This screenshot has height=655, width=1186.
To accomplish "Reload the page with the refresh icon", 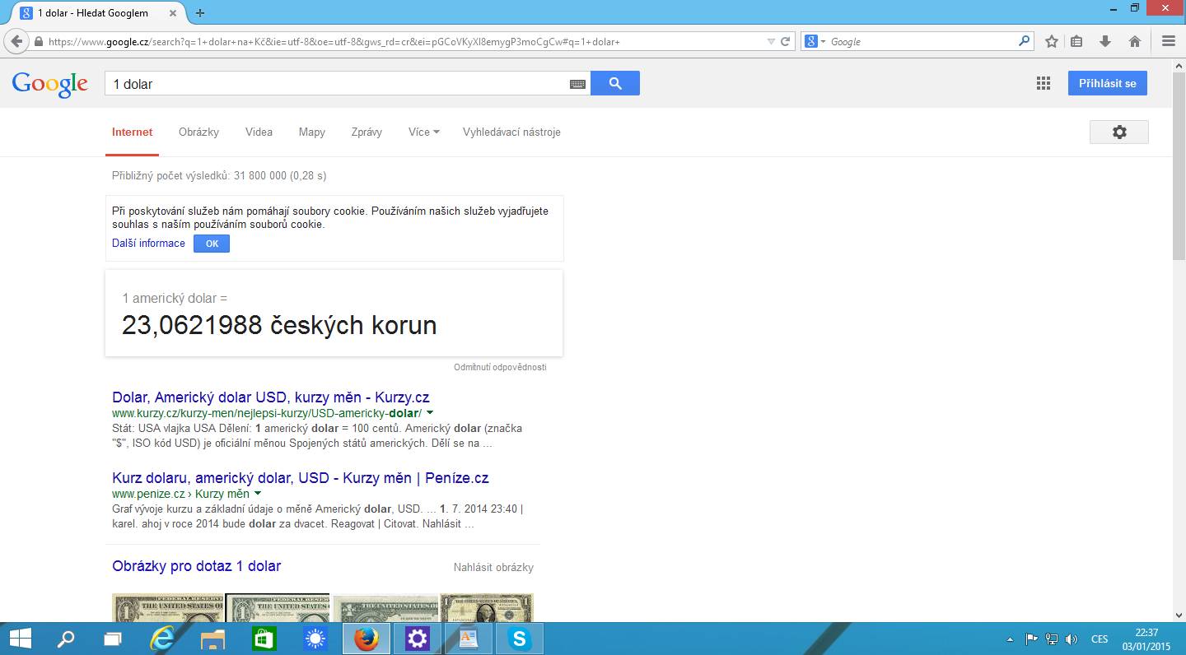I will click(x=786, y=41).
